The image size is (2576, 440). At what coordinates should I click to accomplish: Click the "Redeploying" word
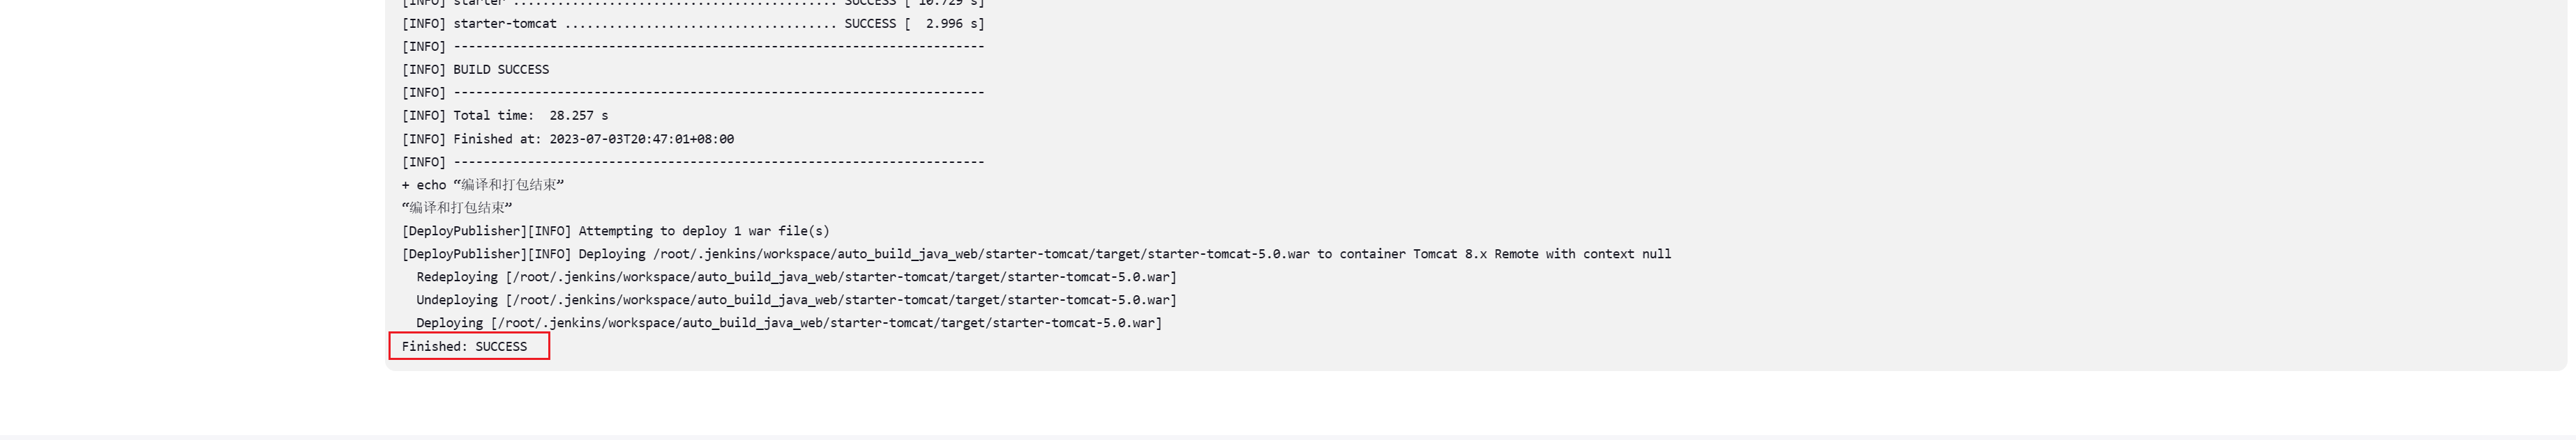[x=457, y=277]
